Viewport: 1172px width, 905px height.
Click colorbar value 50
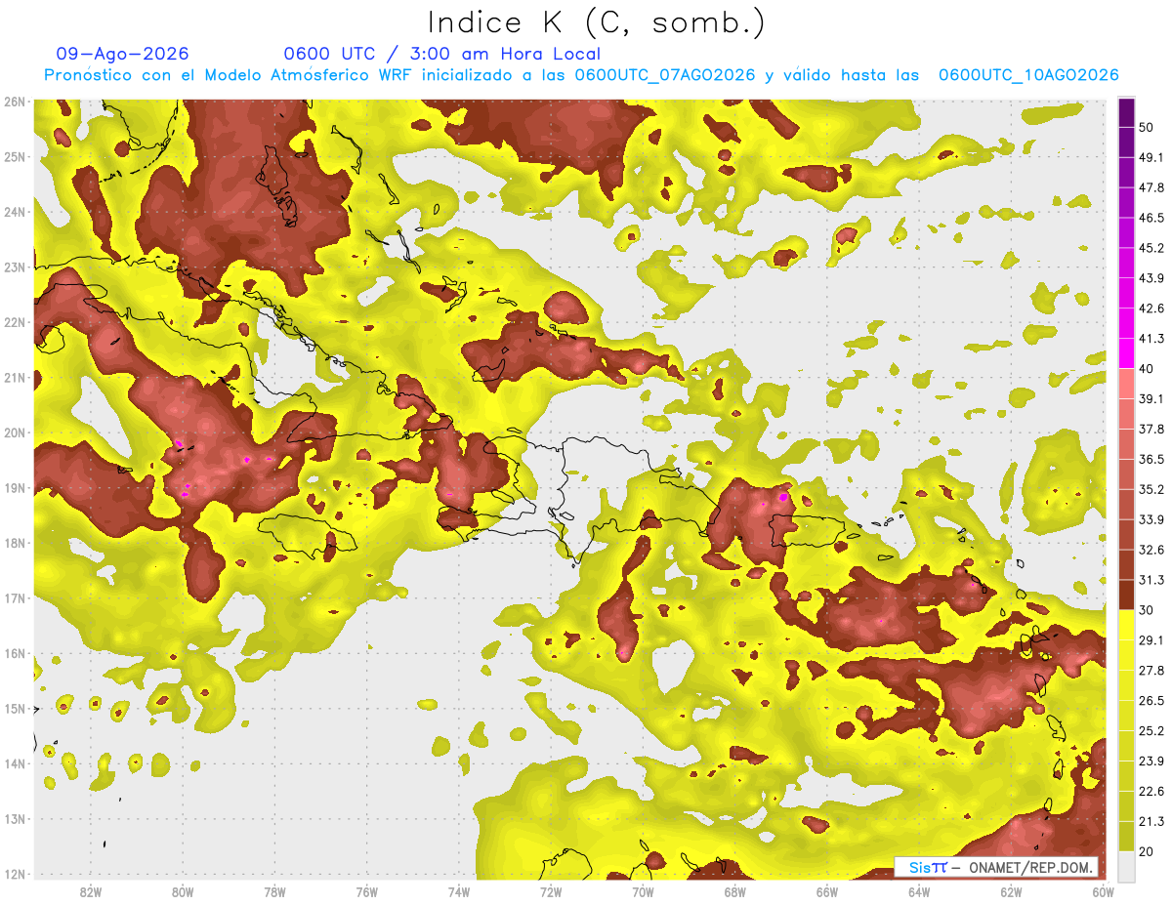[x=1148, y=127]
